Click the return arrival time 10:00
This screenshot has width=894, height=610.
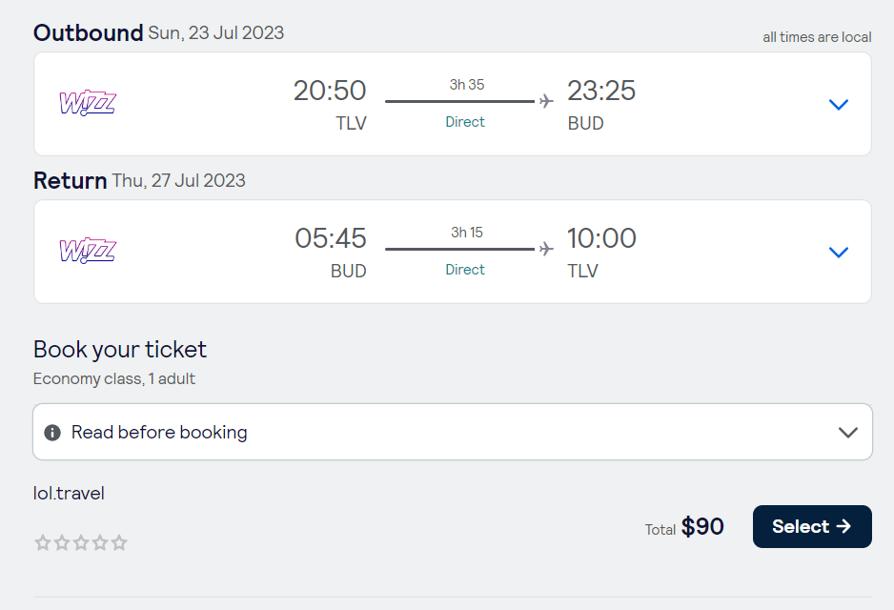(601, 238)
